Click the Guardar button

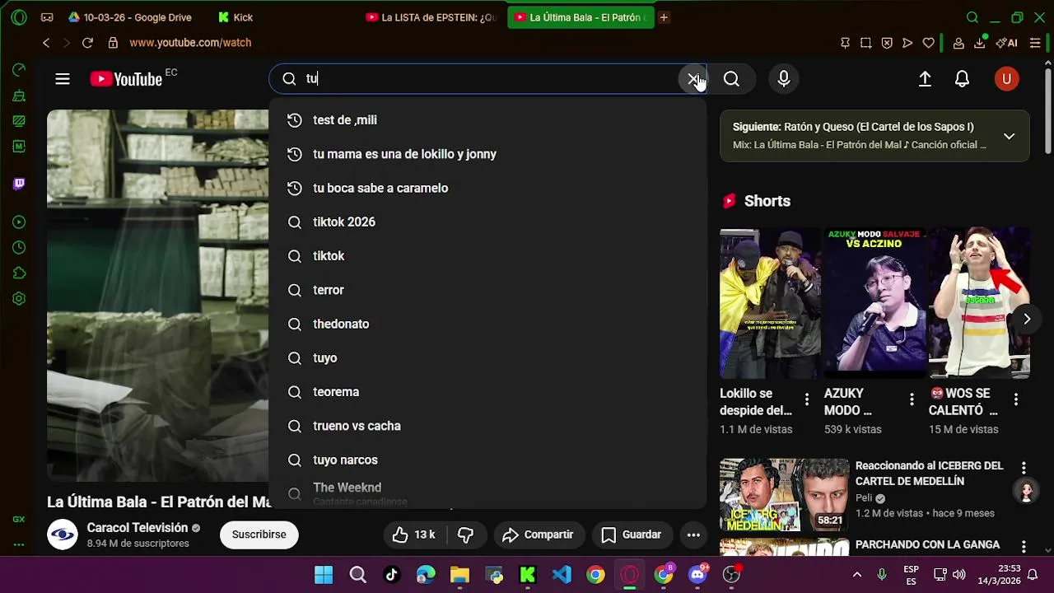(x=632, y=535)
